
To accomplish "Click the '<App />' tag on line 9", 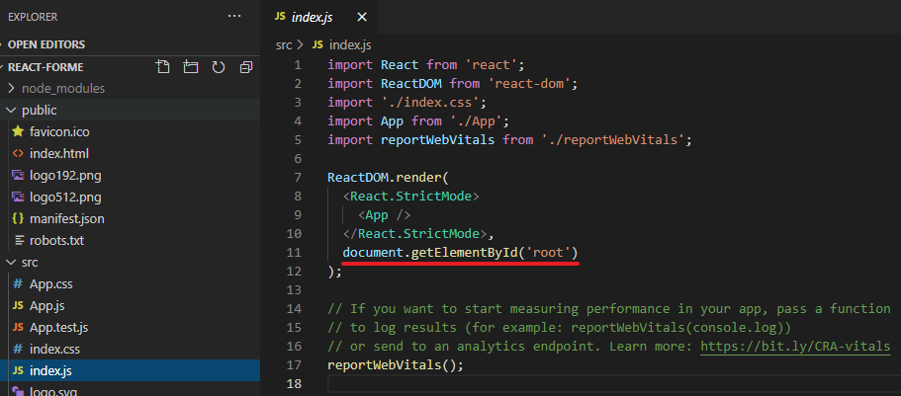I will [385, 215].
